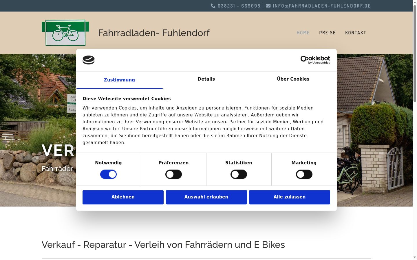This screenshot has height=260, width=417.
Task: Click the info@fahrradladen-fuhlendorf.de email link
Action: (322, 6)
